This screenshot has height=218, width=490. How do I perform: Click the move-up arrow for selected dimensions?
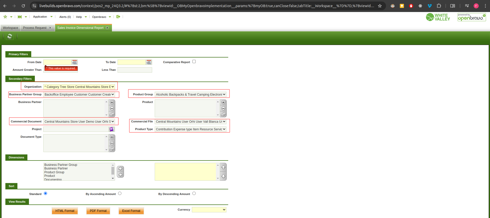(223, 167)
